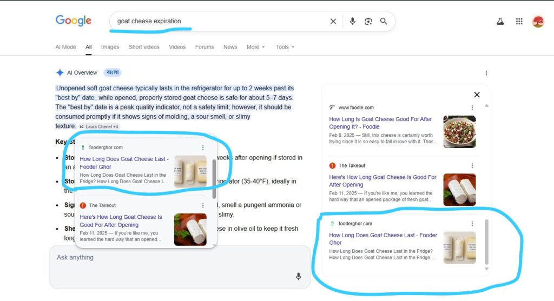554x301 pixels.
Task: Open the Google apps grid
Action: (x=519, y=21)
